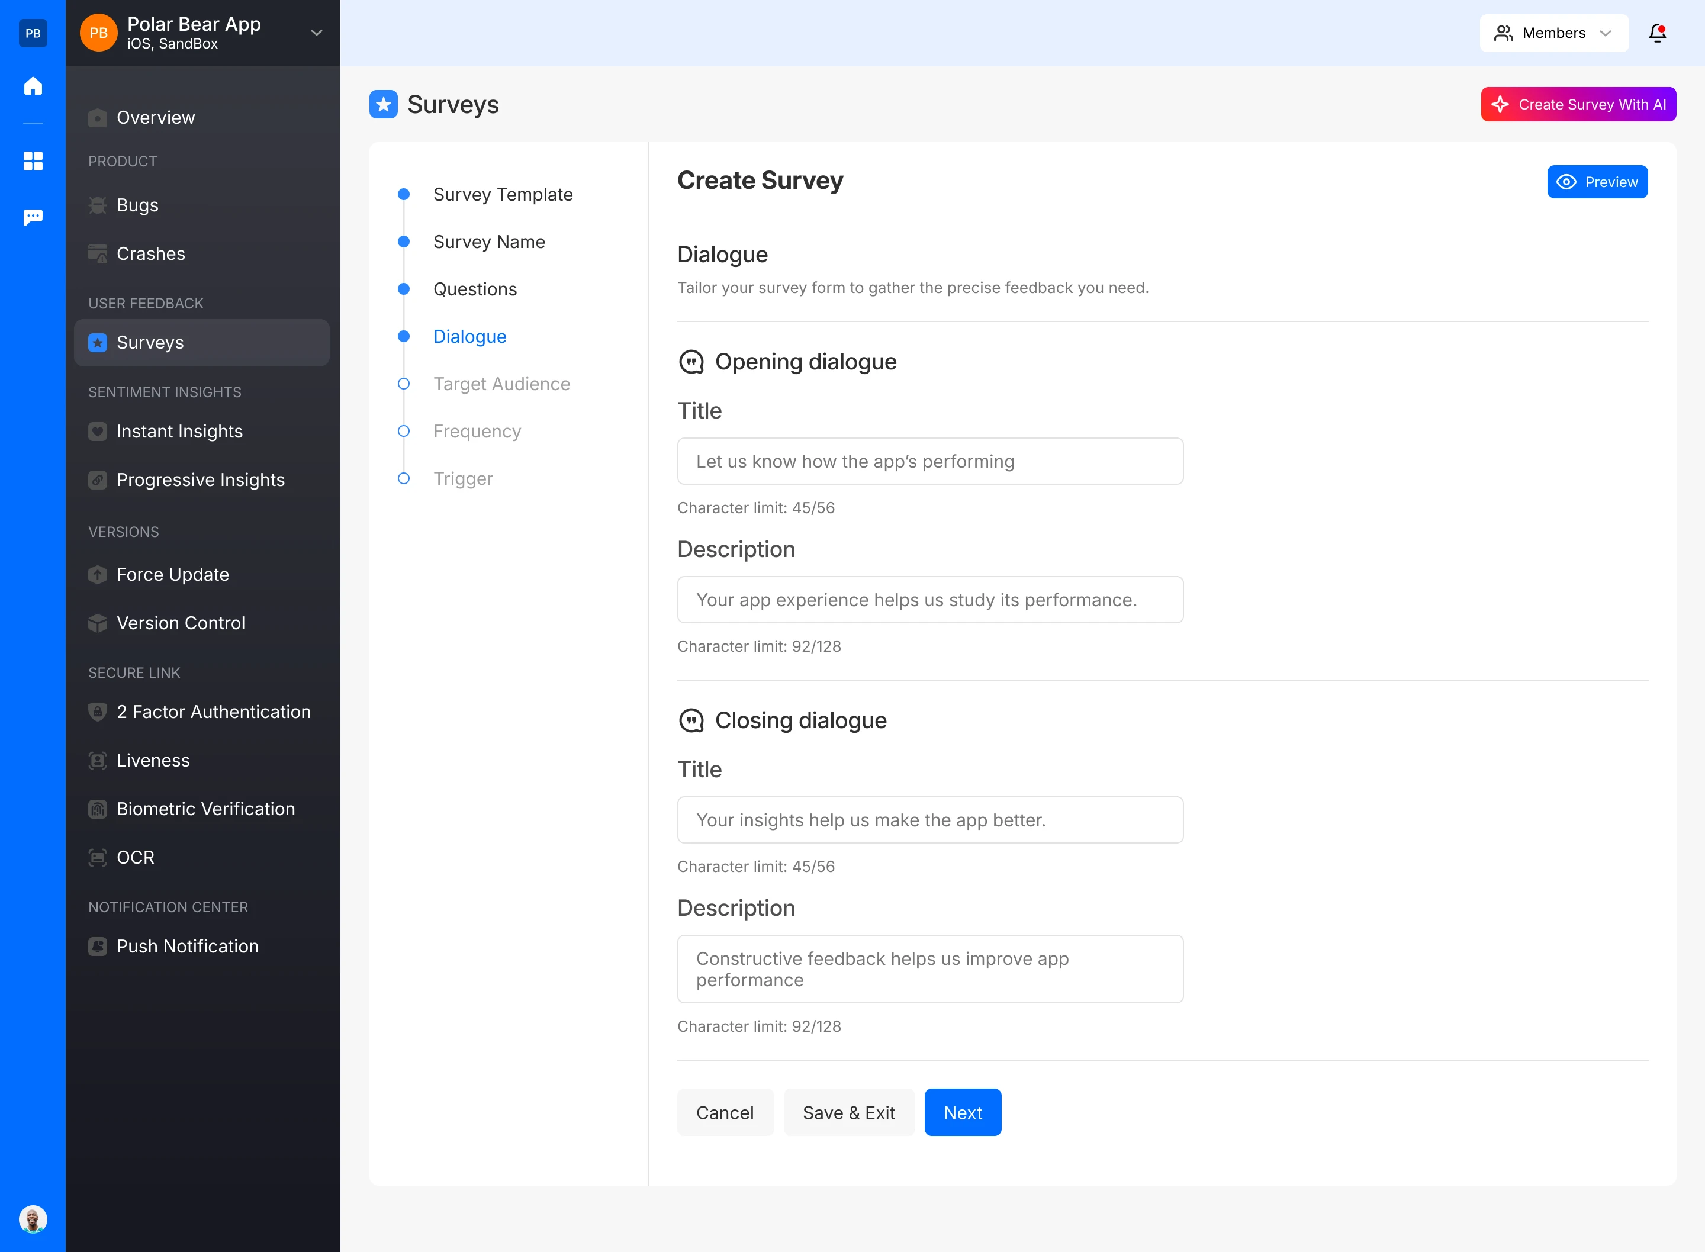Select the Trigger step circle
This screenshot has height=1252, width=1705.
click(x=404, y=479)
